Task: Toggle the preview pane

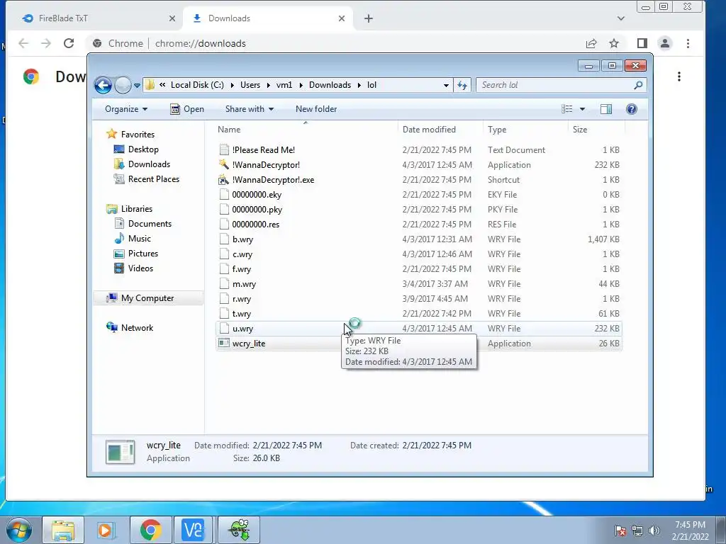Action: click(x=606, y=109)
